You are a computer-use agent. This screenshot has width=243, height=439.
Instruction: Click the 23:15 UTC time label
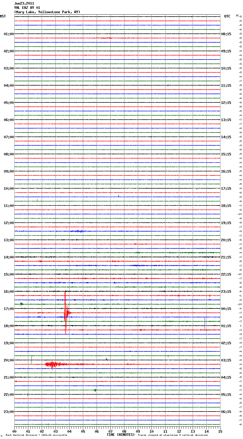tap(226, 292)
